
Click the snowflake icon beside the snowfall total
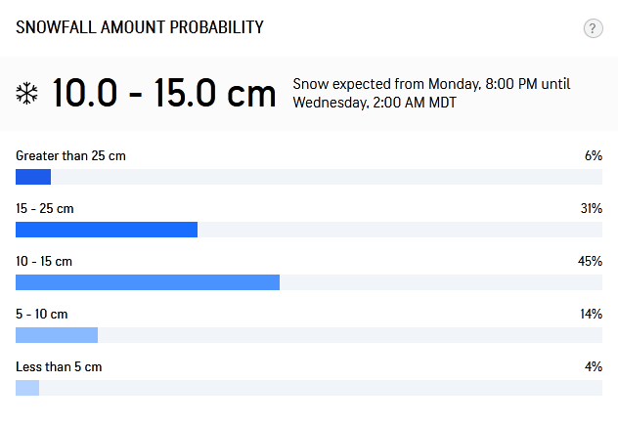26,94
